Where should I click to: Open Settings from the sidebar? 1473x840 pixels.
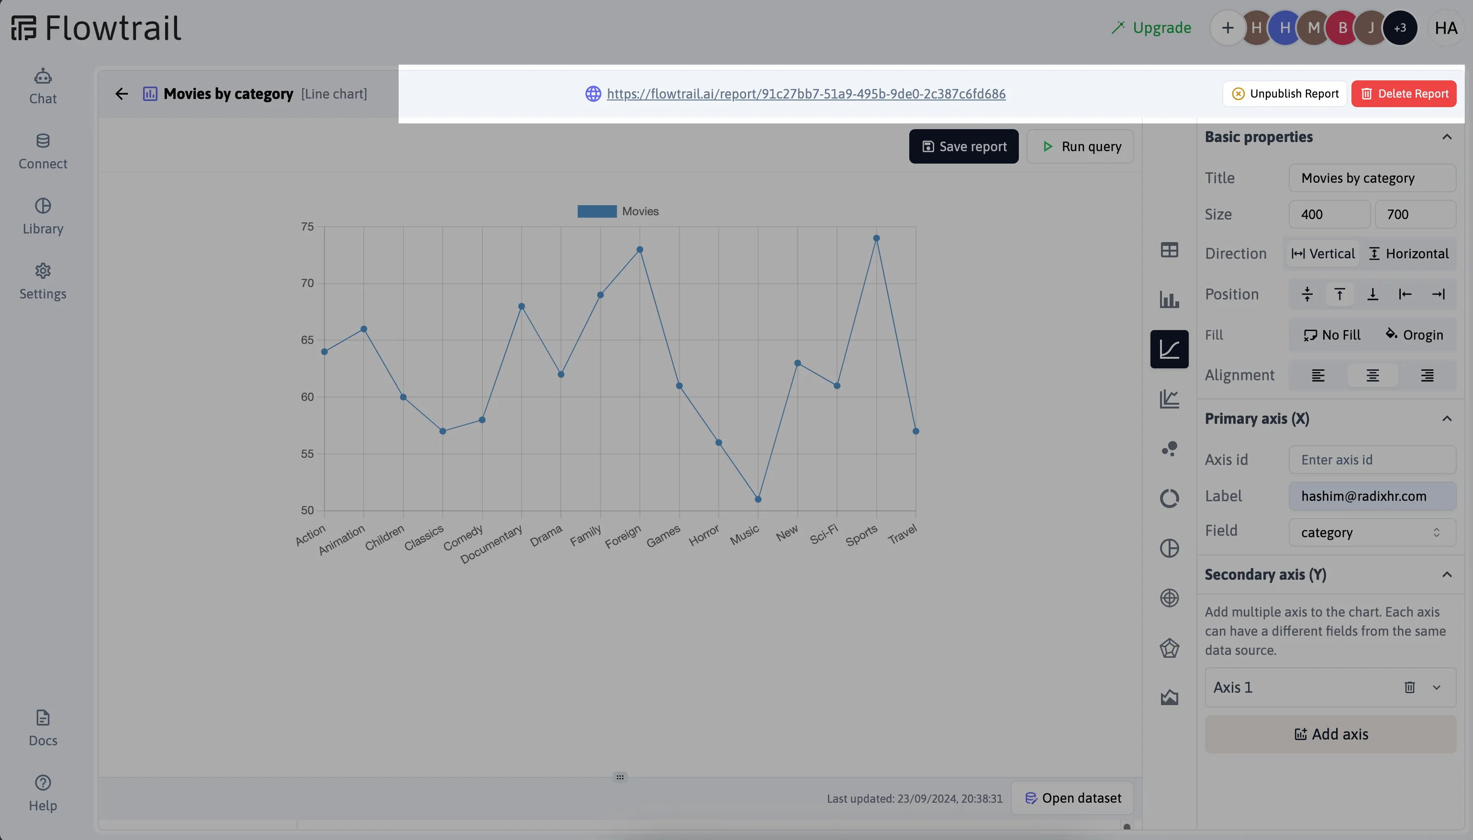pyautogui.click(x=43, y=282)
